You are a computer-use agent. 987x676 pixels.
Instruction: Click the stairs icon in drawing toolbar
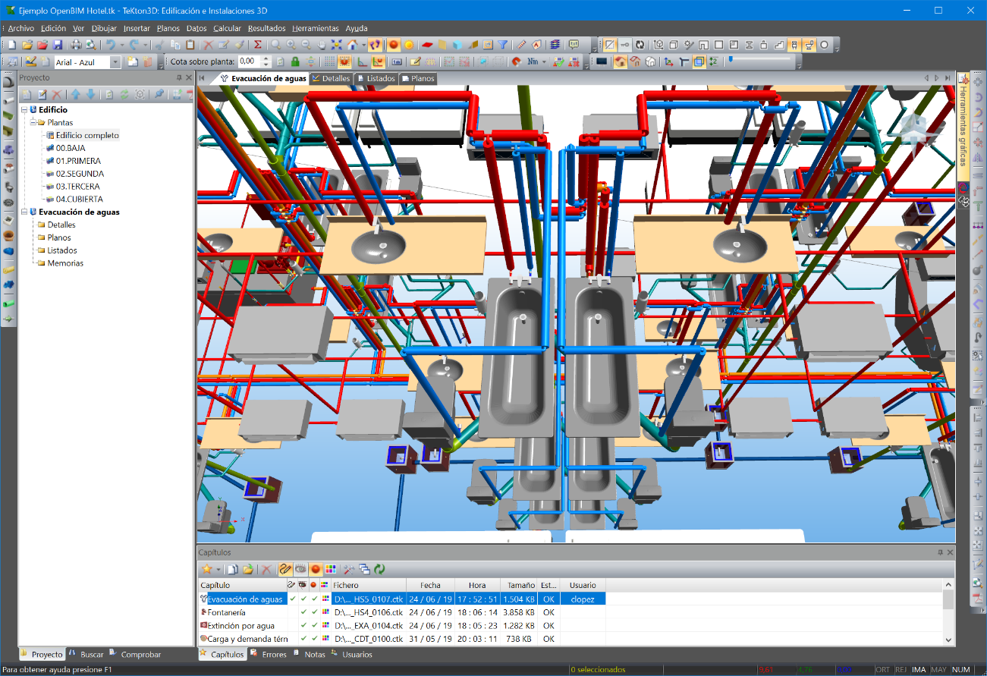(779, 45)
